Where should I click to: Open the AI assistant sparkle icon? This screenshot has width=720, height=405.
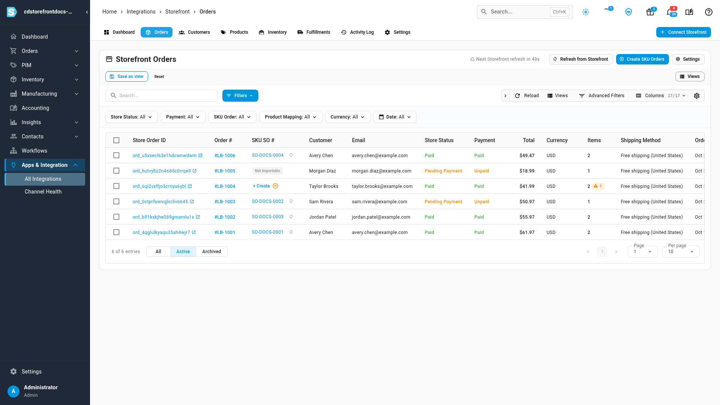click(586, 12)
